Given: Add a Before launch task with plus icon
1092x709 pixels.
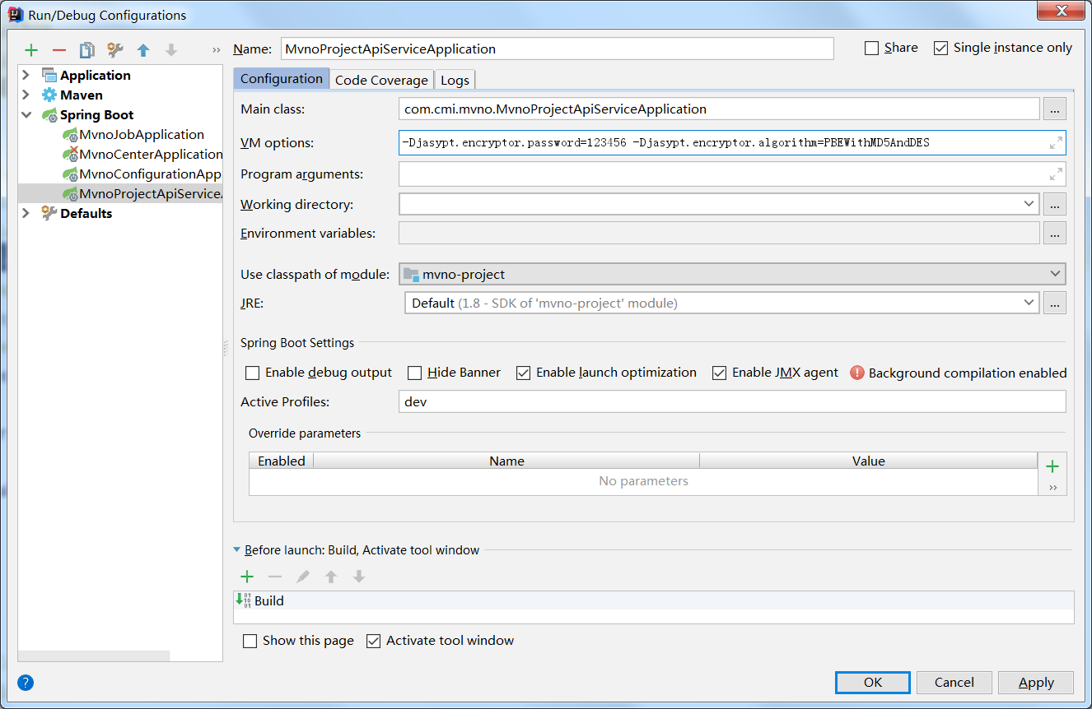Looking at the screenshot, I should [246, 577].
